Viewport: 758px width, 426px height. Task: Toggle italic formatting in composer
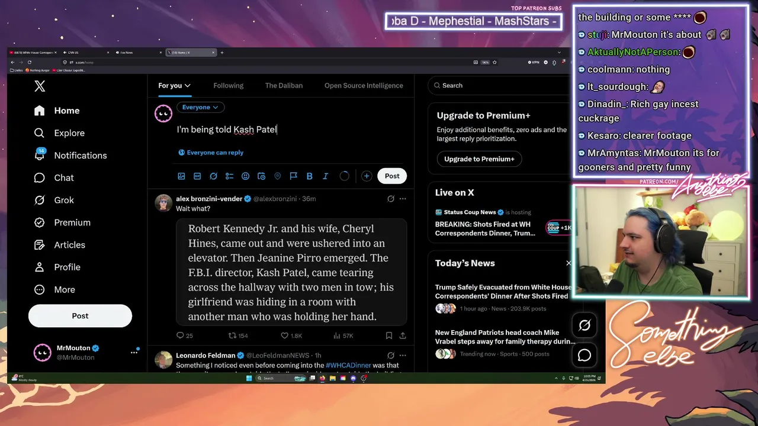(325, 176)
